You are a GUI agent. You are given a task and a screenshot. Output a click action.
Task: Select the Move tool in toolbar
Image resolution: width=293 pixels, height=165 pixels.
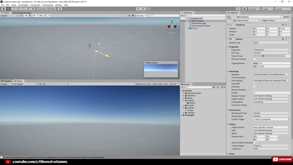[x=9, y=9]
